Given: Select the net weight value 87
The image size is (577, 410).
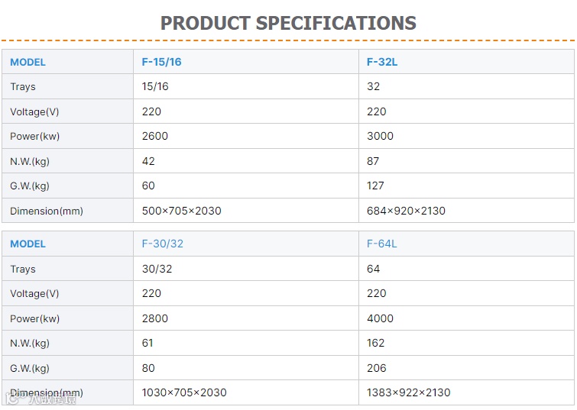Looking at the screenshot, I should coord(373,161).
